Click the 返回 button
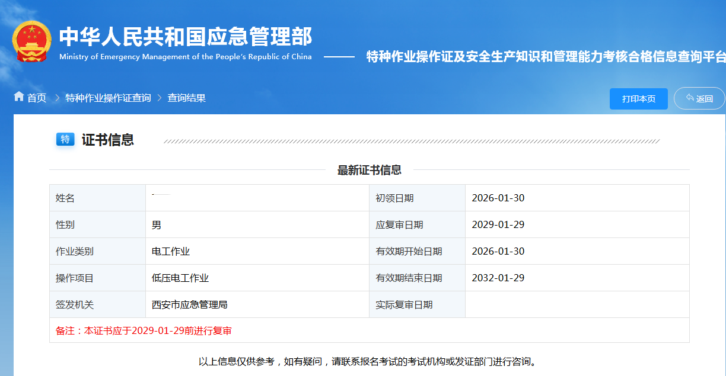Viewport: 726px width, 376px height. (699, 99)
